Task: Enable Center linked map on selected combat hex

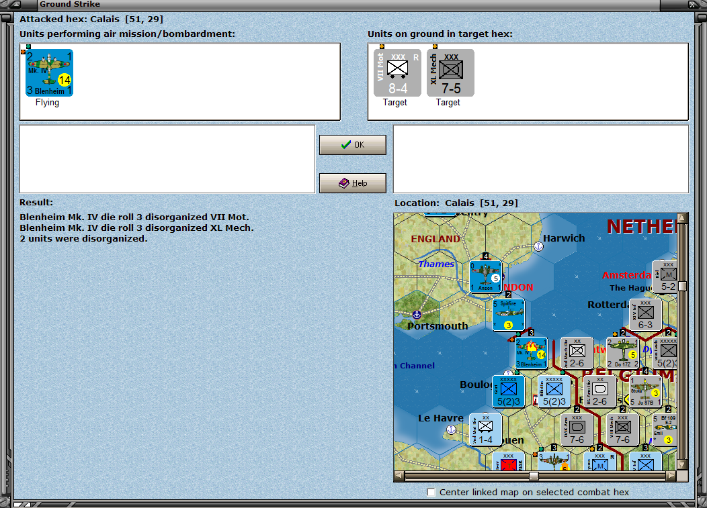Action: click(431, 493)
